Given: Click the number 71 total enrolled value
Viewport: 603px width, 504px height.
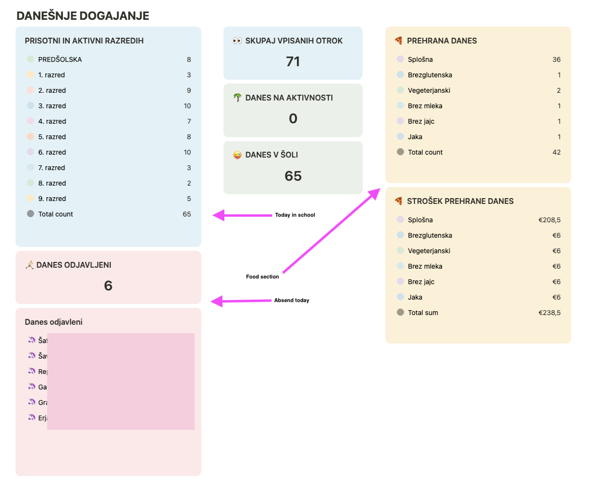Looking at the screenshot, I should (x=293, y=62).
